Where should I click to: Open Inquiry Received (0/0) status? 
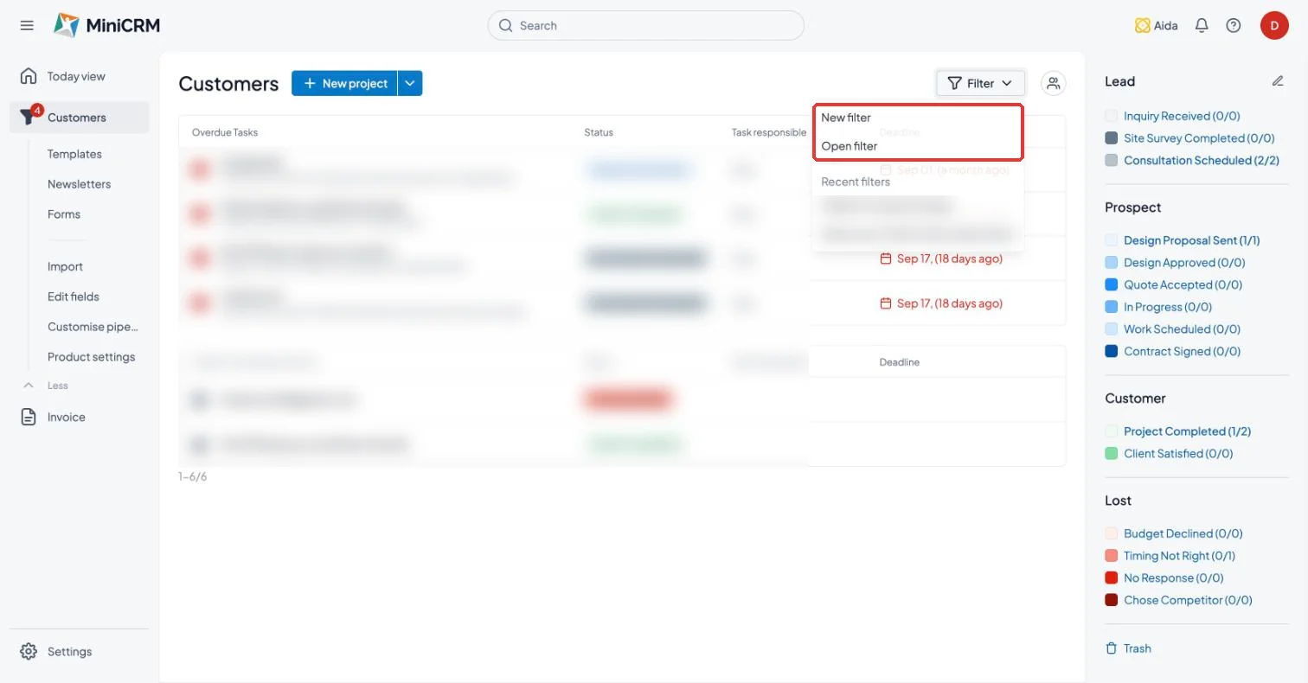[x=1182, y=116]
